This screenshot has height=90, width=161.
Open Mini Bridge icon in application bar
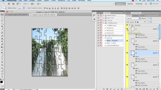click(13, 4)
